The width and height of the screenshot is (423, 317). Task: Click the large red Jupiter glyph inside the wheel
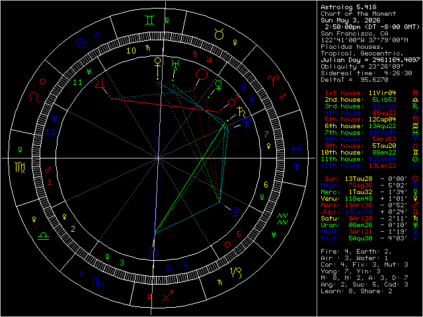pos(100,83)
